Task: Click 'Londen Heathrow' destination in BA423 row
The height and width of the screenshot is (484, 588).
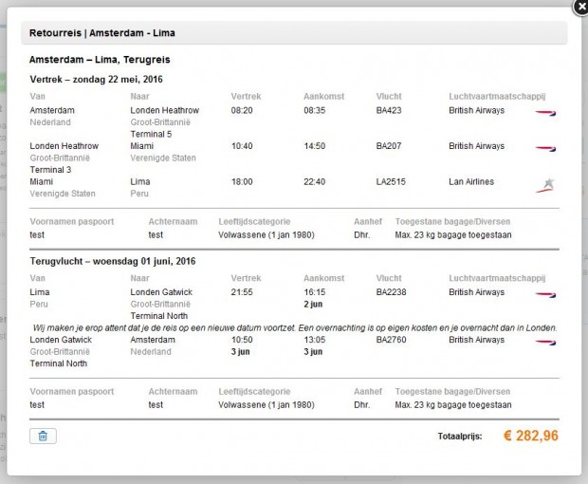Action: (165, 110)
